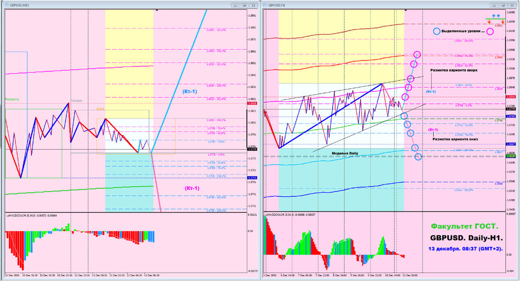The image size is (520, 281).
Task: Click the Тихоок session label
Action: pos(77,100)
